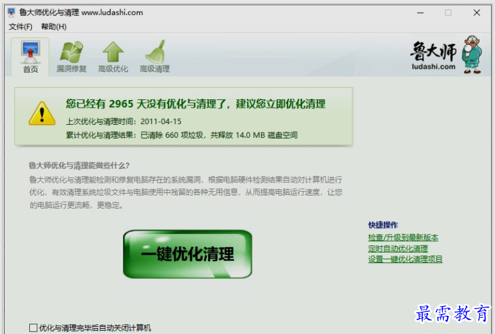Click 上次优化与清理时间 2011-04-15 line
Viewport: 495px width, 334px height.
(x=124, y=122)
